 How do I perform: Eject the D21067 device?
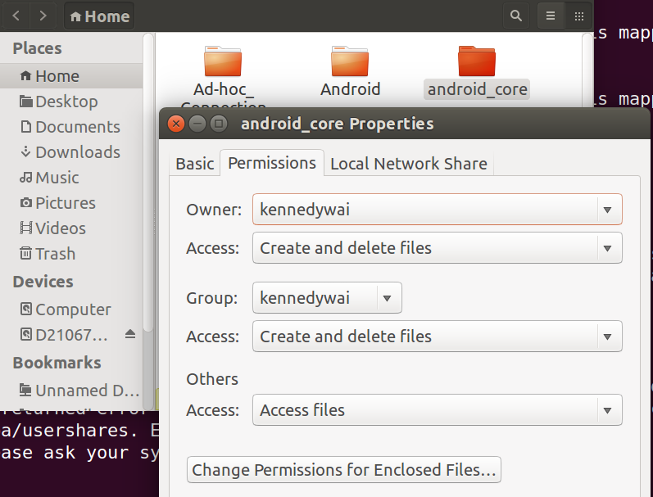point(130,334)
